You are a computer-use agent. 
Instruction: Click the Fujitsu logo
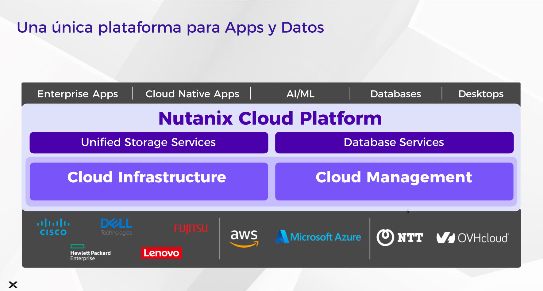click(191, 229)
